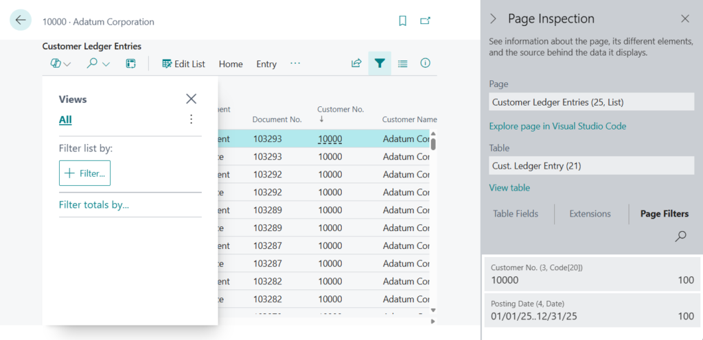
Task: Switch to the Table Fields tab
Action: coord(515,214)
